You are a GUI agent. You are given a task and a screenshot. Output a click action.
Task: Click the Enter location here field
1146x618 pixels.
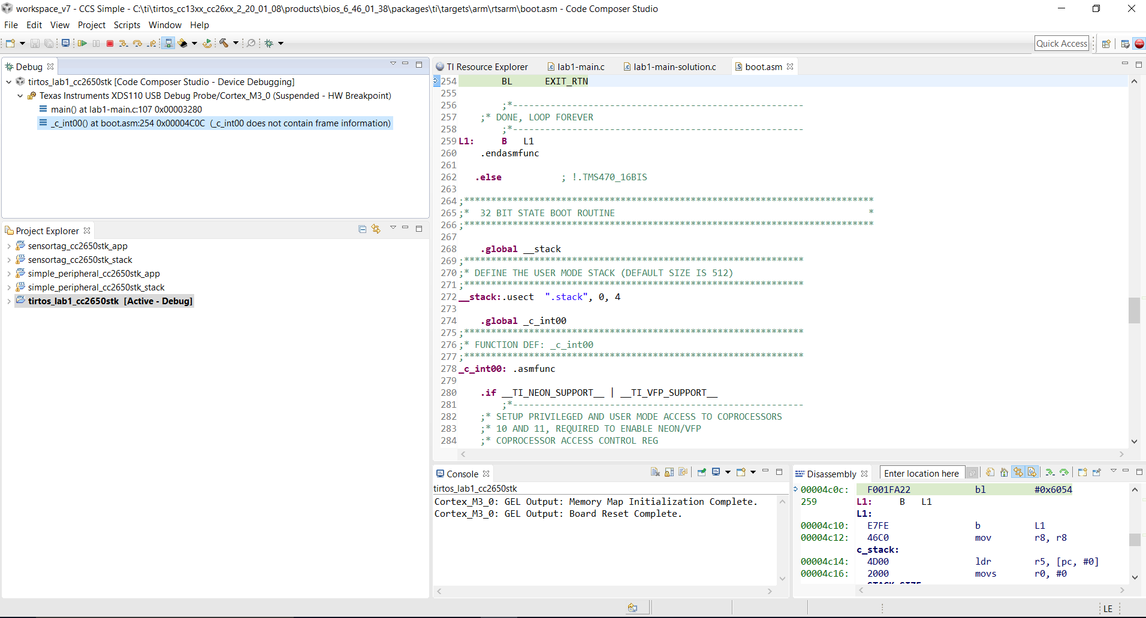(921, 474)
